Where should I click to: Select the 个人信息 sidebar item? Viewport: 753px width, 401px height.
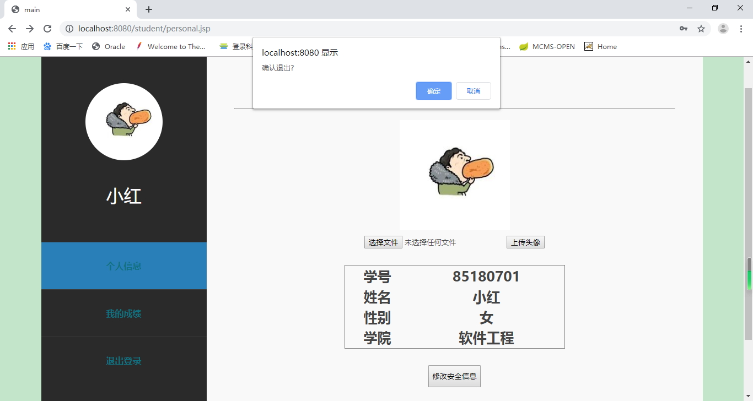point(123,265)
